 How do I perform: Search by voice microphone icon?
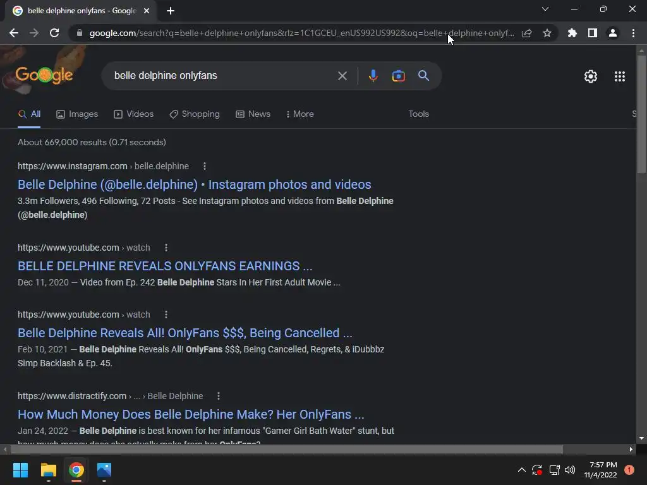click(x=373, y=76)
